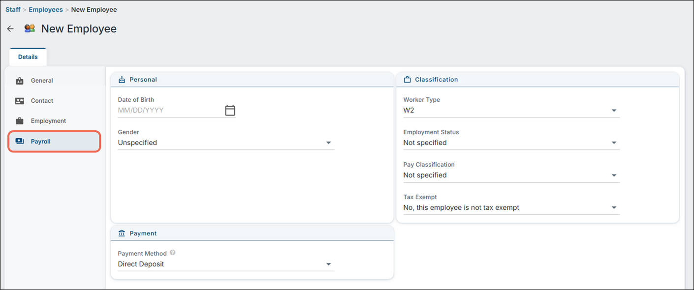The height and width of the screenshot is (290, 694).
Task: Click the Payroll money icon in sidebar
Action: point(20,142)
